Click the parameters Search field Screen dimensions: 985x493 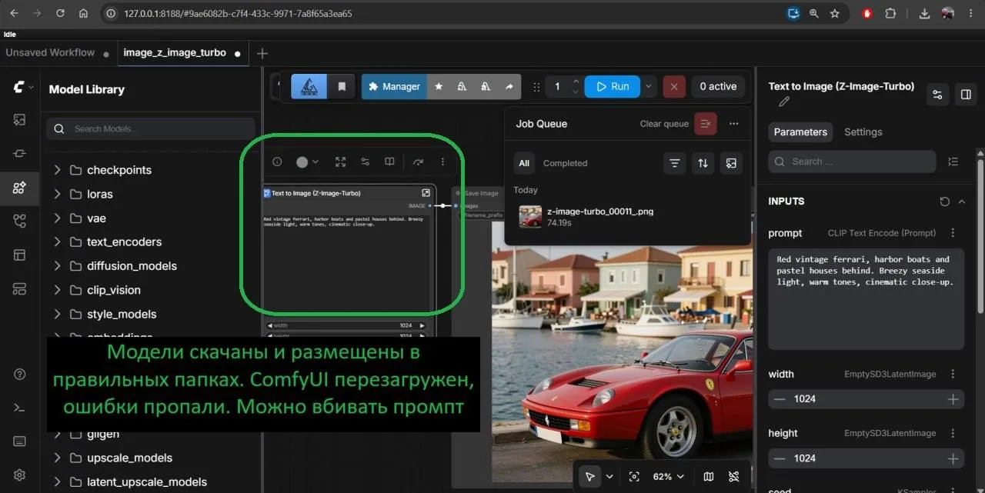852,162
